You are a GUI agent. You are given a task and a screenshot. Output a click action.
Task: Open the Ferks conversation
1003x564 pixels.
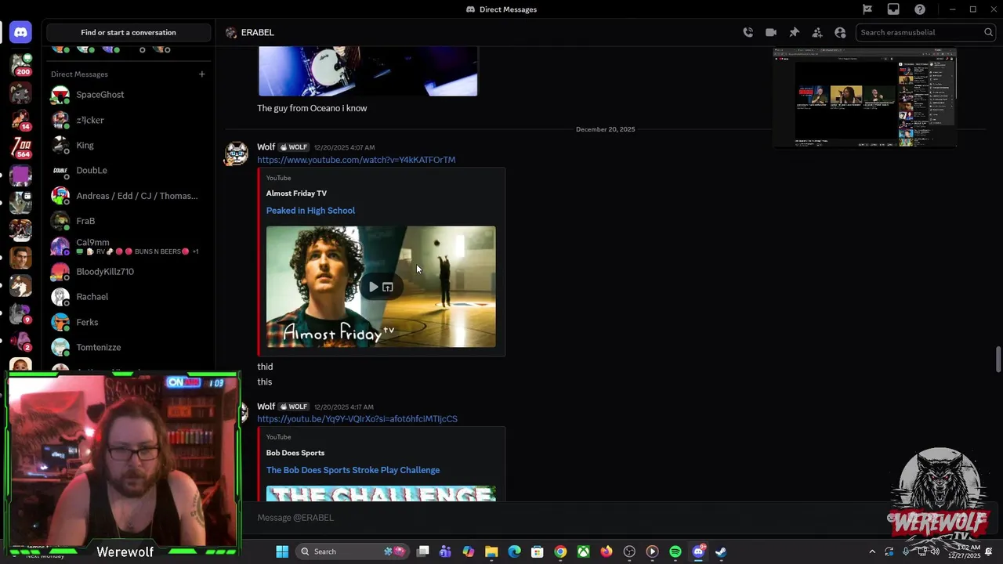pyautogui.click(x=129, y=322)
